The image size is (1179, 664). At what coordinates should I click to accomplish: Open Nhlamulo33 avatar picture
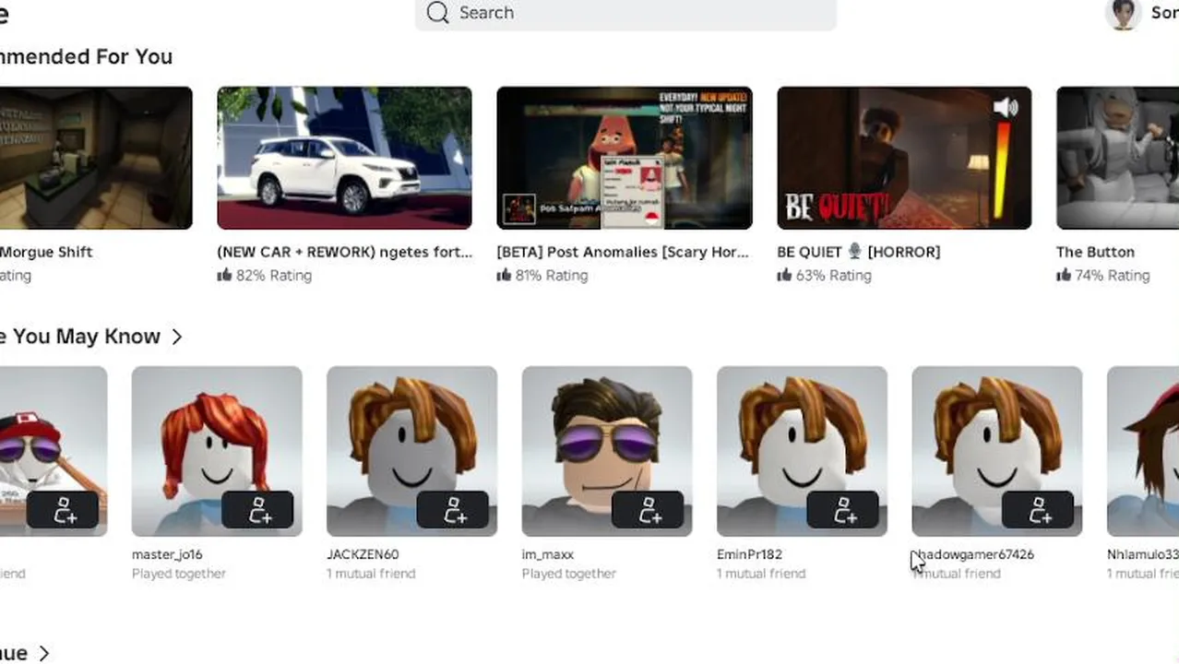1143,451
